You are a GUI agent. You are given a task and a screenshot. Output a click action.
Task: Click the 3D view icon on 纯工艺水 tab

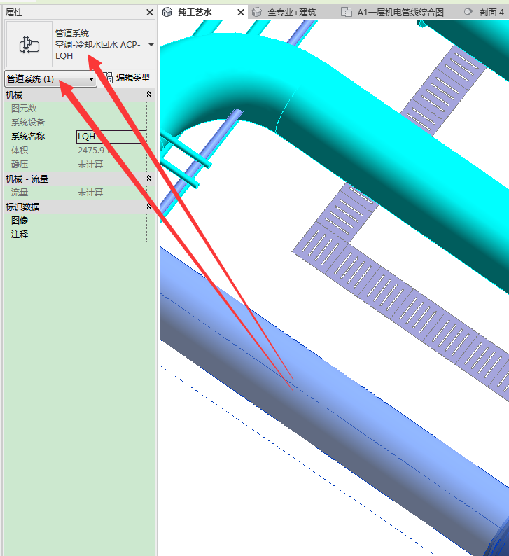(167, 13)
